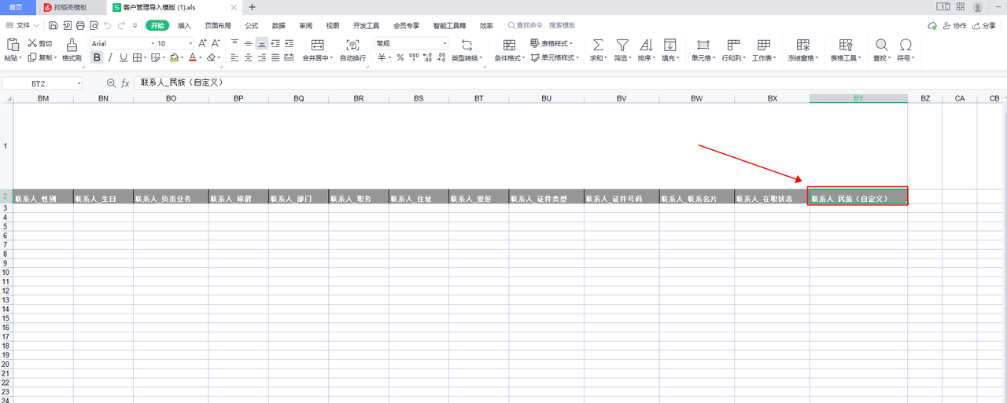
Task: Toggle Italic formatting
Action: 110,57
